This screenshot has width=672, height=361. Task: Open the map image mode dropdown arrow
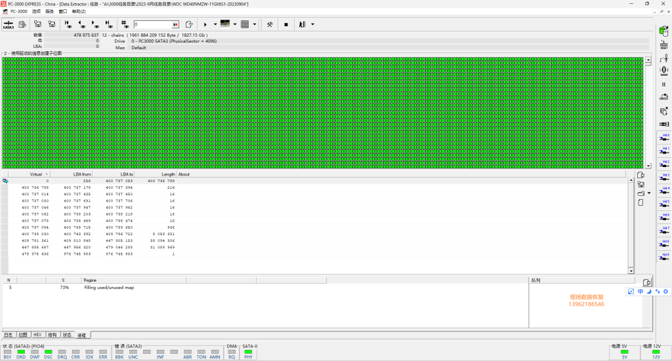pos(235,24)
